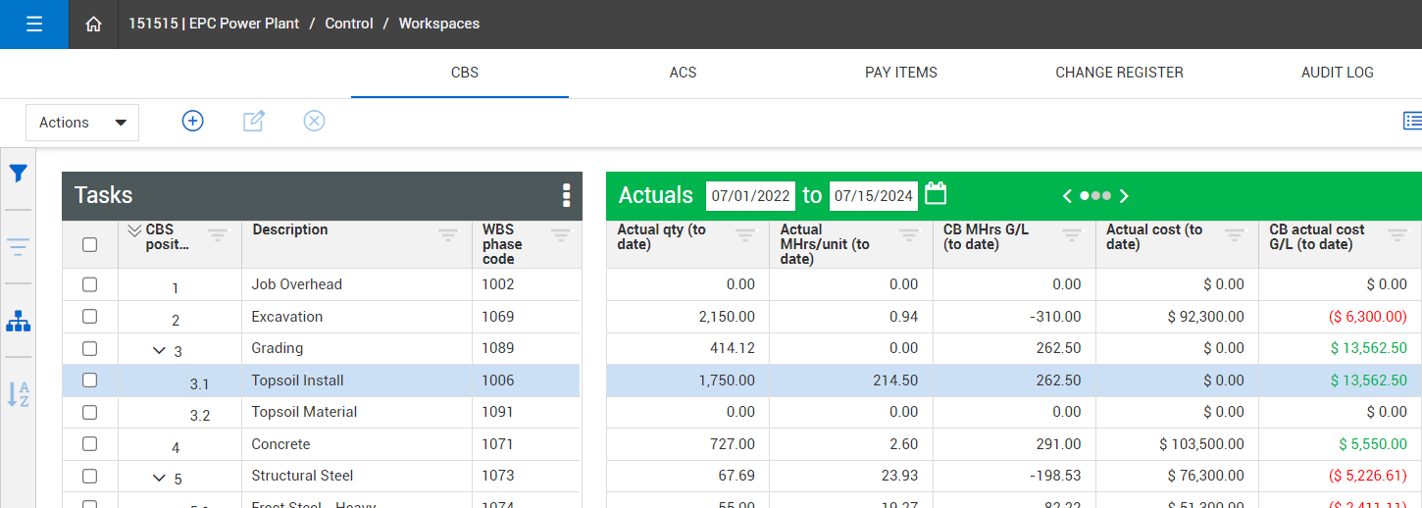
Task: Click the Actuals start date field 07/01/2022
Action: 750,195
